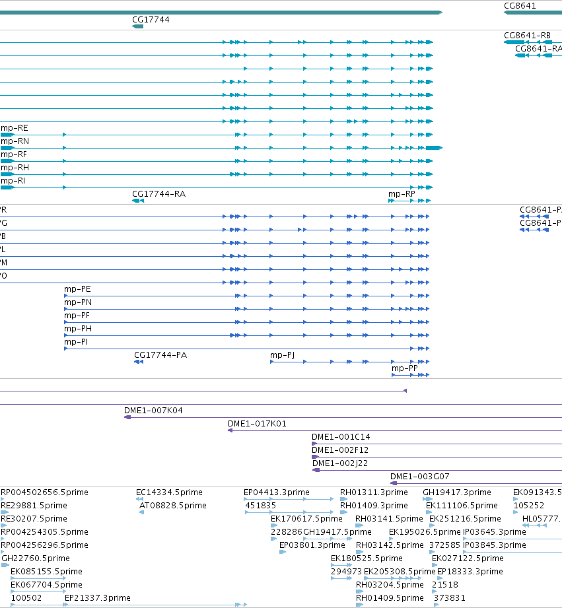Click EST GH22760.5prime

point(36,558)
